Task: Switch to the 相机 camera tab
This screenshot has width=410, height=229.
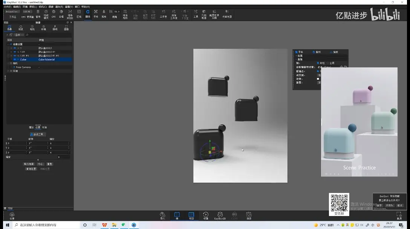Action: 32,28
